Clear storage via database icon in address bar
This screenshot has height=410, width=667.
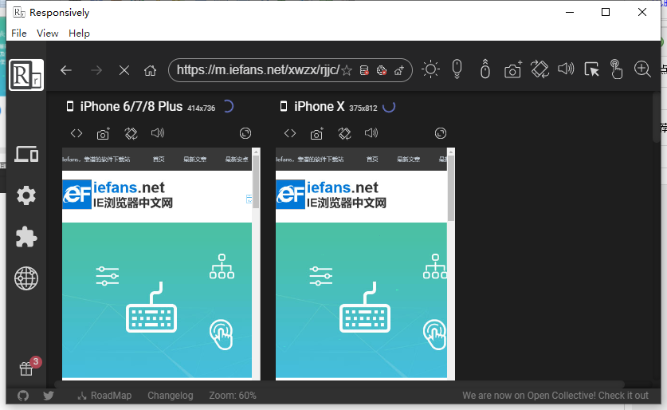coord(364,70)
